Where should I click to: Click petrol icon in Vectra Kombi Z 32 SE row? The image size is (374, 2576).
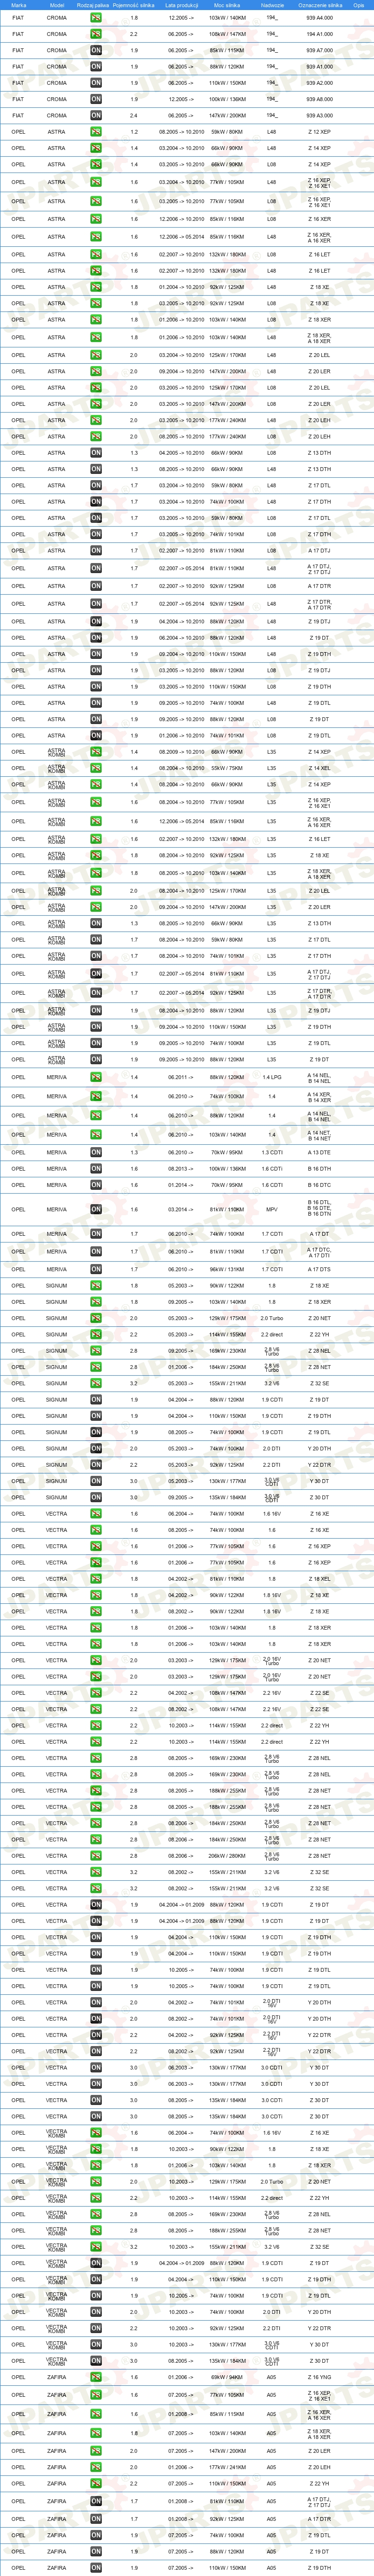pyautogui.click(x=96, y=2247)
